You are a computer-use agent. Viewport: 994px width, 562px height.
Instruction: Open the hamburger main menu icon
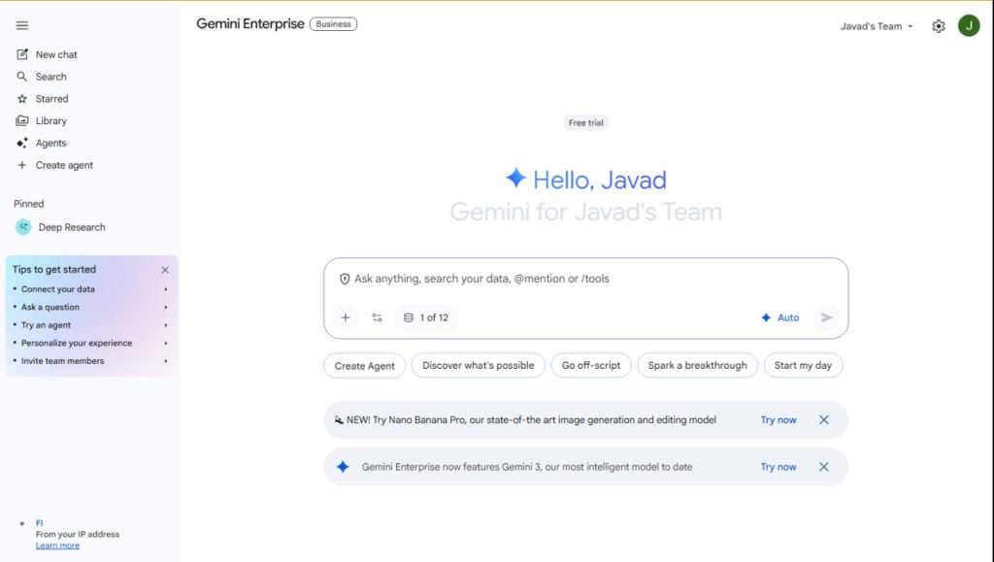[x=22, y=25]
